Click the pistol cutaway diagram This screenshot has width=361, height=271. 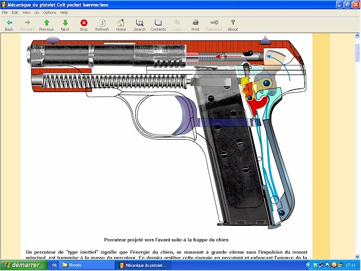click(166, 132)
